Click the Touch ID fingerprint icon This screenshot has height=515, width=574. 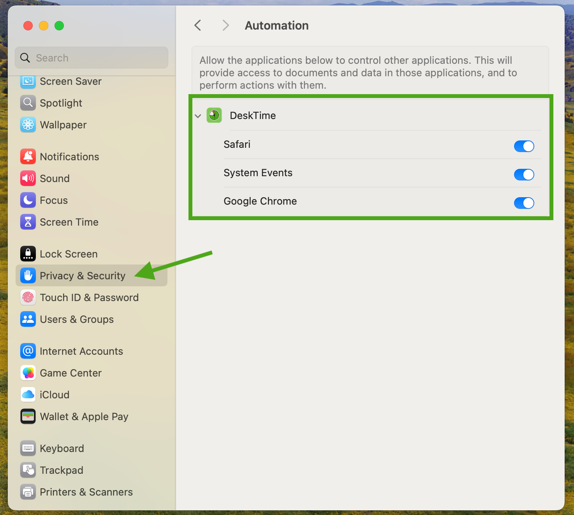pyautogui.click(x=28, y=298)
